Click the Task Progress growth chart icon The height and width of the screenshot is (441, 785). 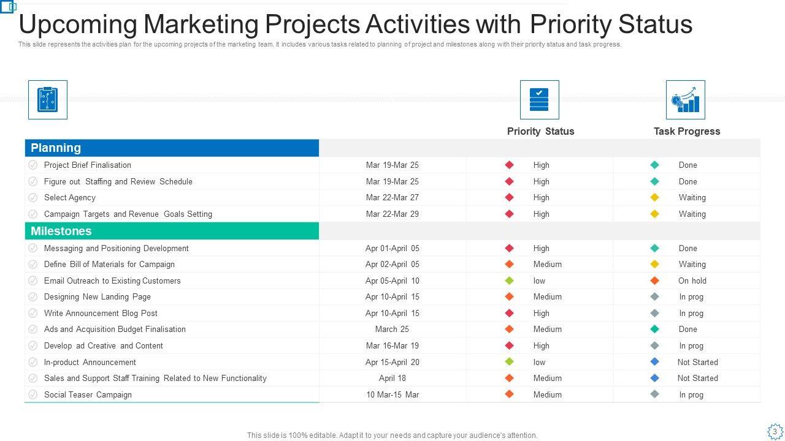[685, 100]
